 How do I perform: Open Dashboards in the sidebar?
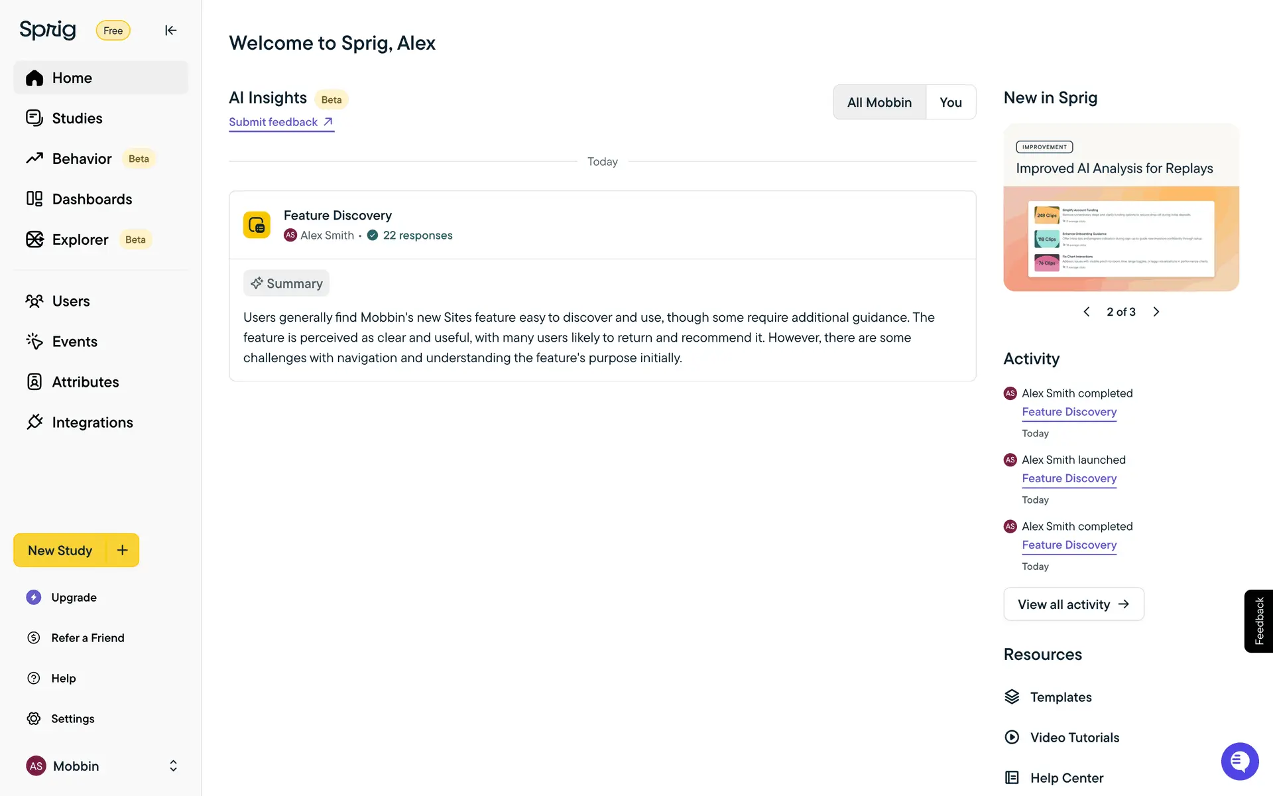pyautogui.click(x=91, y=199)
